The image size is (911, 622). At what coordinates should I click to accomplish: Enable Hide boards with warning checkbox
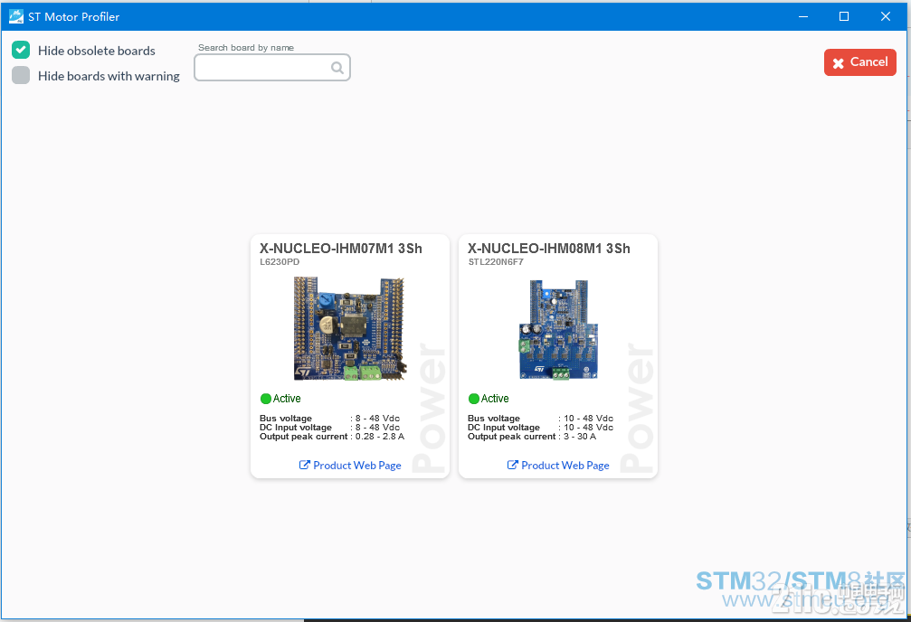click(21, 75)
